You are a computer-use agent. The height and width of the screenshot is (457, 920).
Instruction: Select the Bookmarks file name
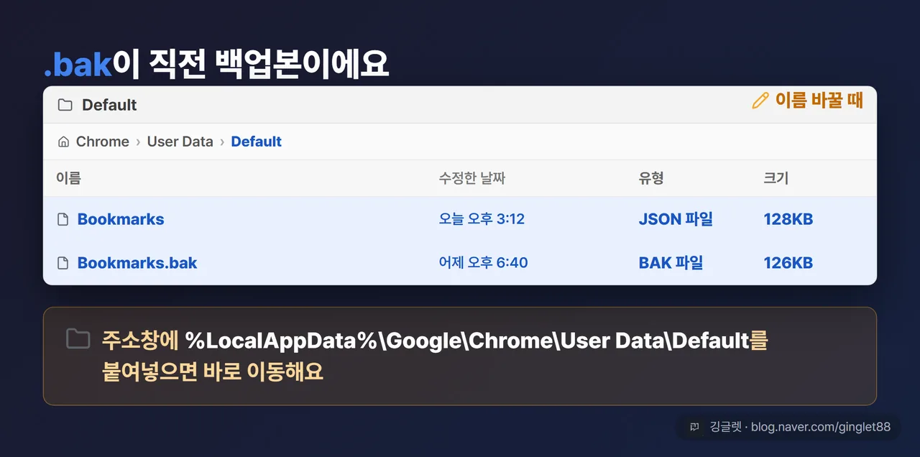[x=121, y=220]
